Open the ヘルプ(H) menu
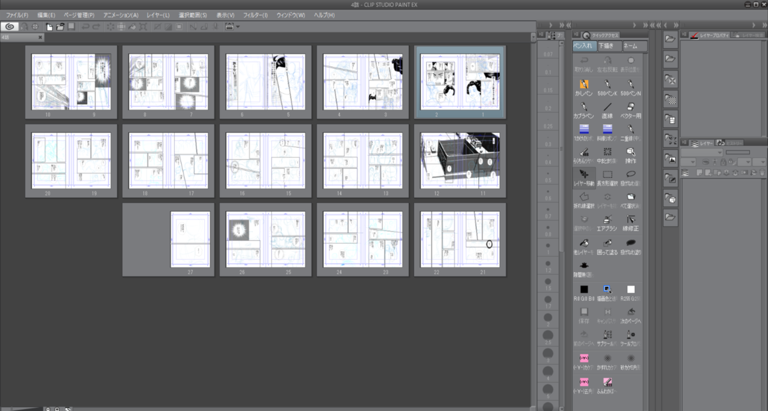 tap(324, 15)
